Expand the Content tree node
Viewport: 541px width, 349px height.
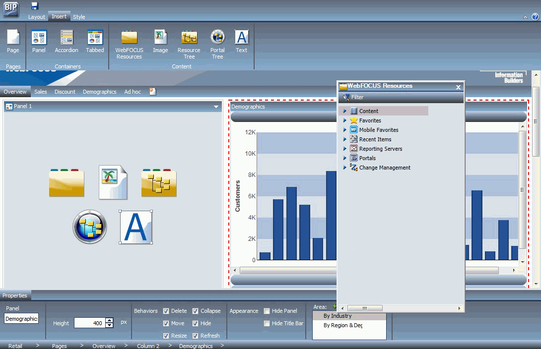click(x=344, y=111)
